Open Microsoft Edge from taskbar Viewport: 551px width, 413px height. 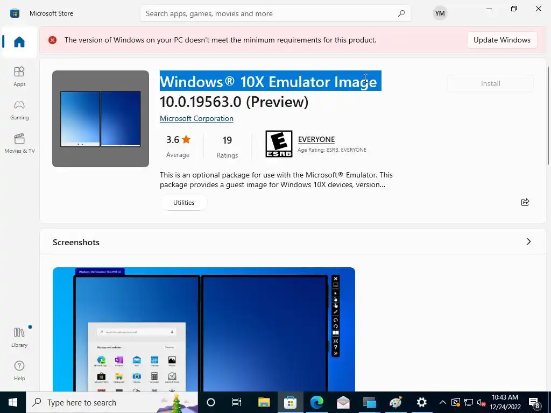(x=316, y=402)
